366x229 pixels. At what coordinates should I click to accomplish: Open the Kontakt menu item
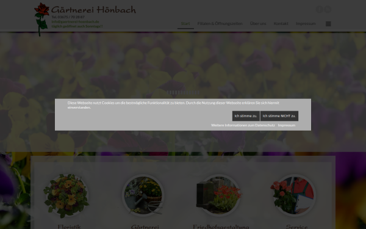pyautogui.click(x=281, y=24)
